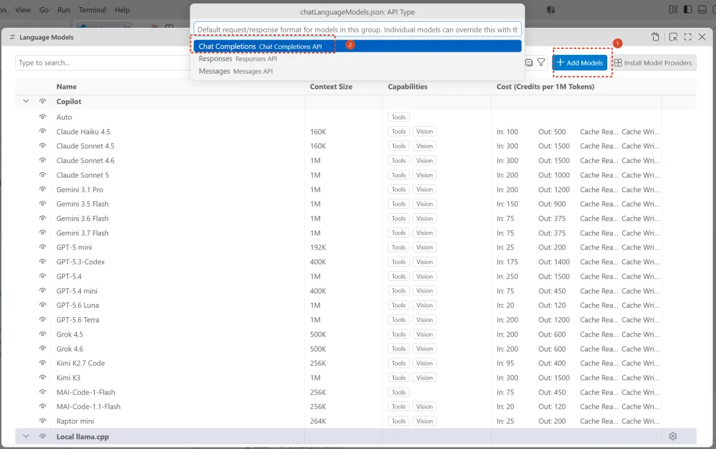The image size is (716, 449).
Task: Open the Terminal menu
Action: coord(91,9)
